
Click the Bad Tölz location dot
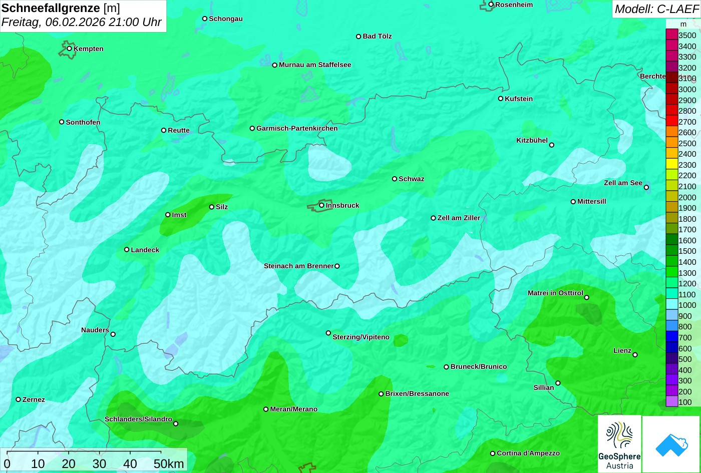click(x=359, y=36)
